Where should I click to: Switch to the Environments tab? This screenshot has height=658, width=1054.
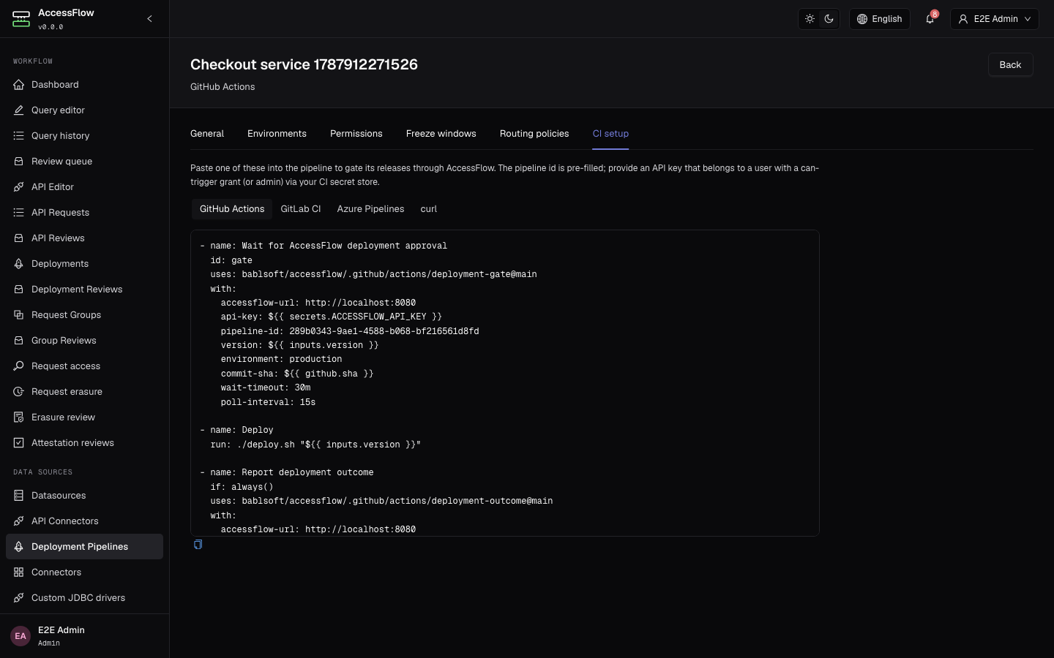click(277, 134)
